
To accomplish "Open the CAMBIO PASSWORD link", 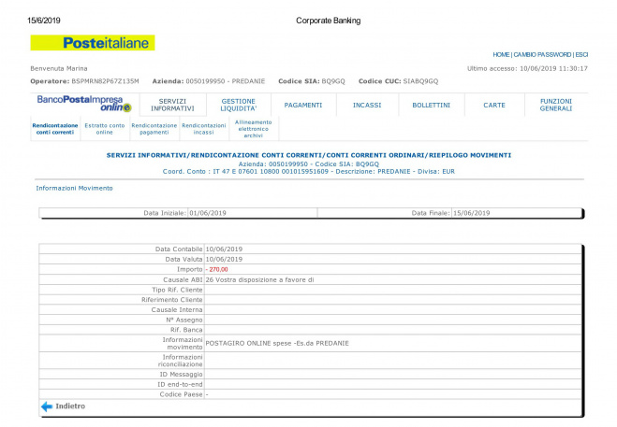I will pyautogui.click(x=542, y=55).
